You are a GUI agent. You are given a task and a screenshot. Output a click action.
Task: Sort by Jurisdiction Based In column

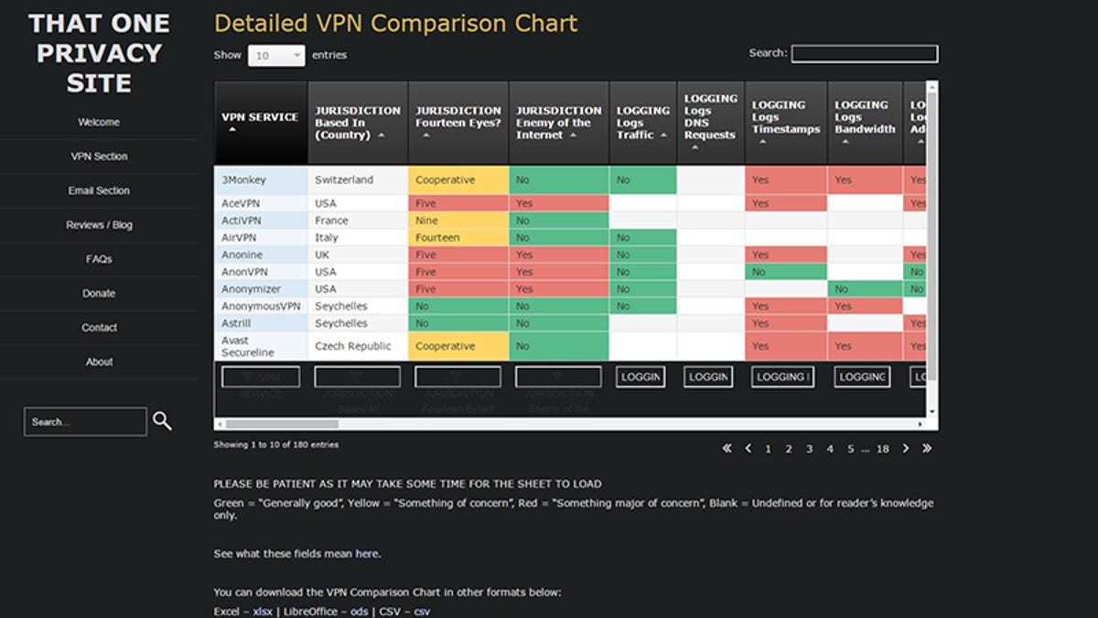point(358,123)
